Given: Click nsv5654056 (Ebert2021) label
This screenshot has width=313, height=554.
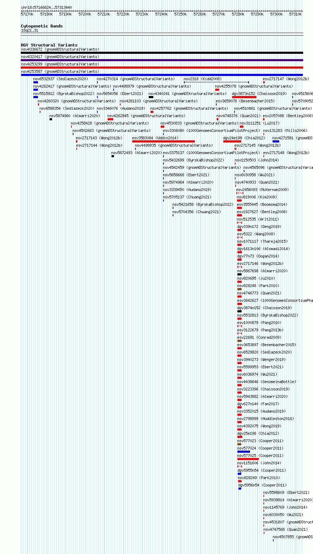Looking at the screenshot, I should (x=120, y=94).
